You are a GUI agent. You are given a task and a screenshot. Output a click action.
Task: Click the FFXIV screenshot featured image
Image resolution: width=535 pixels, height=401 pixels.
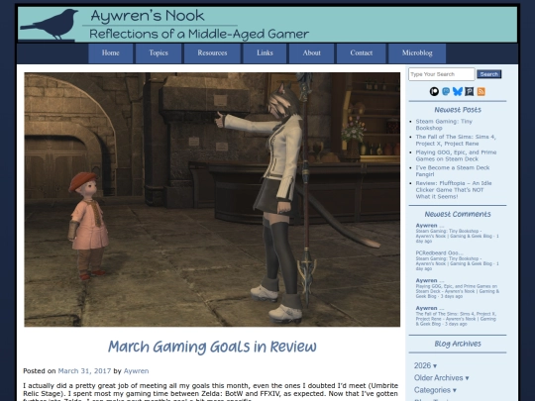(x=212, y=199)
